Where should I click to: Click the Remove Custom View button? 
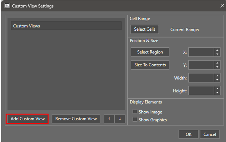[x=76, y=119]
